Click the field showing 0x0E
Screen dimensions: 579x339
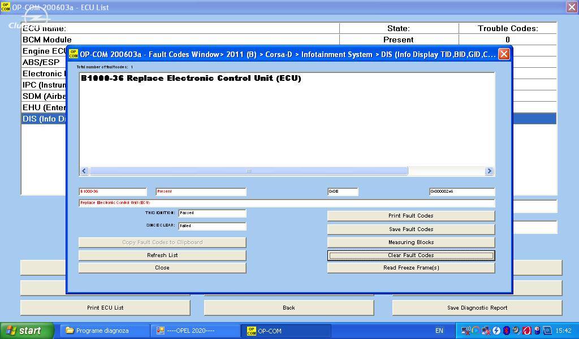(343, 192)
